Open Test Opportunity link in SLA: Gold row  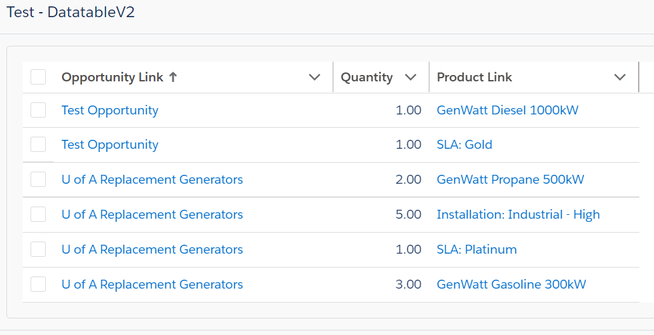[109, 144]
